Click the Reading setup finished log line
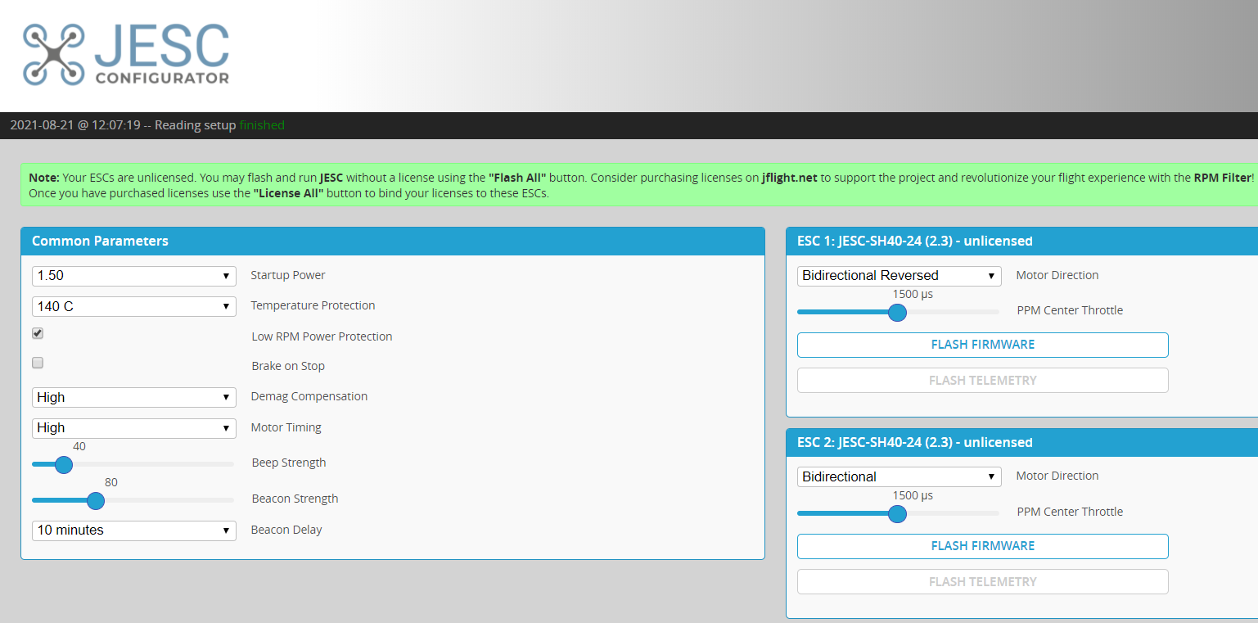1258x623 pixels. [147, 125]
